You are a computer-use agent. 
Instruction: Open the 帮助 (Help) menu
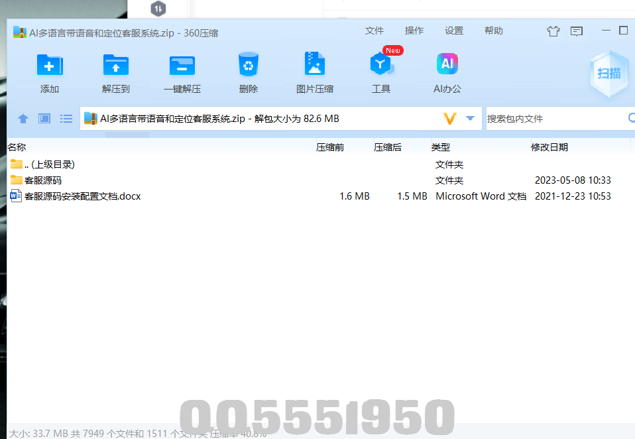point(493,31)
